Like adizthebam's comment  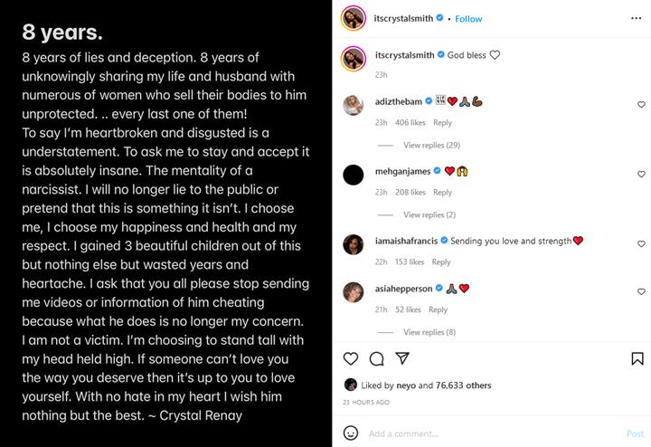[641, 104]
